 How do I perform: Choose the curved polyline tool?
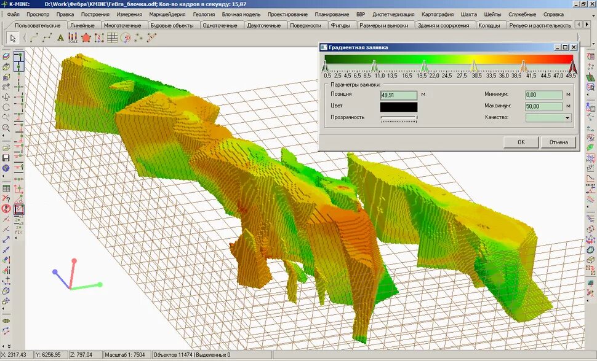click(x=34, y=38)
